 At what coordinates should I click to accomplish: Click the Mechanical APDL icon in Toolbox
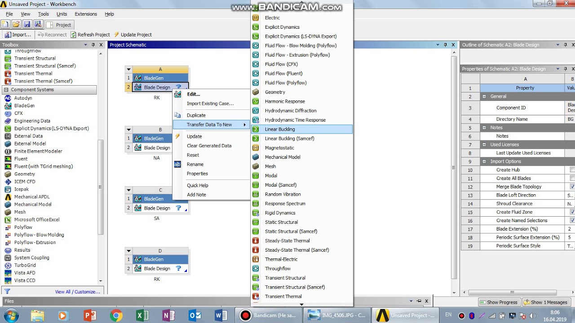point(8,197)
